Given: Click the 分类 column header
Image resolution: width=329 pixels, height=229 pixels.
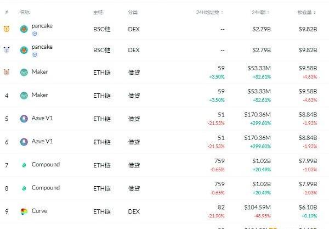Looking at the screenshot, I should click(133, 13).
